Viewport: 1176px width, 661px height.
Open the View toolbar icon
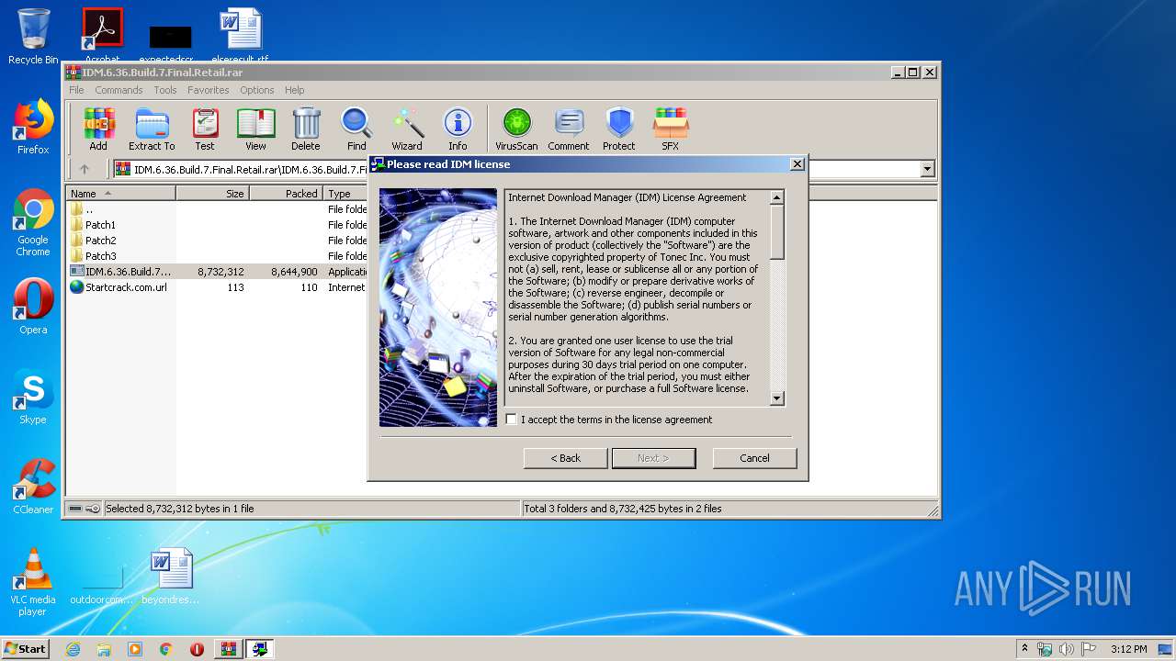(x=255, y=129)
